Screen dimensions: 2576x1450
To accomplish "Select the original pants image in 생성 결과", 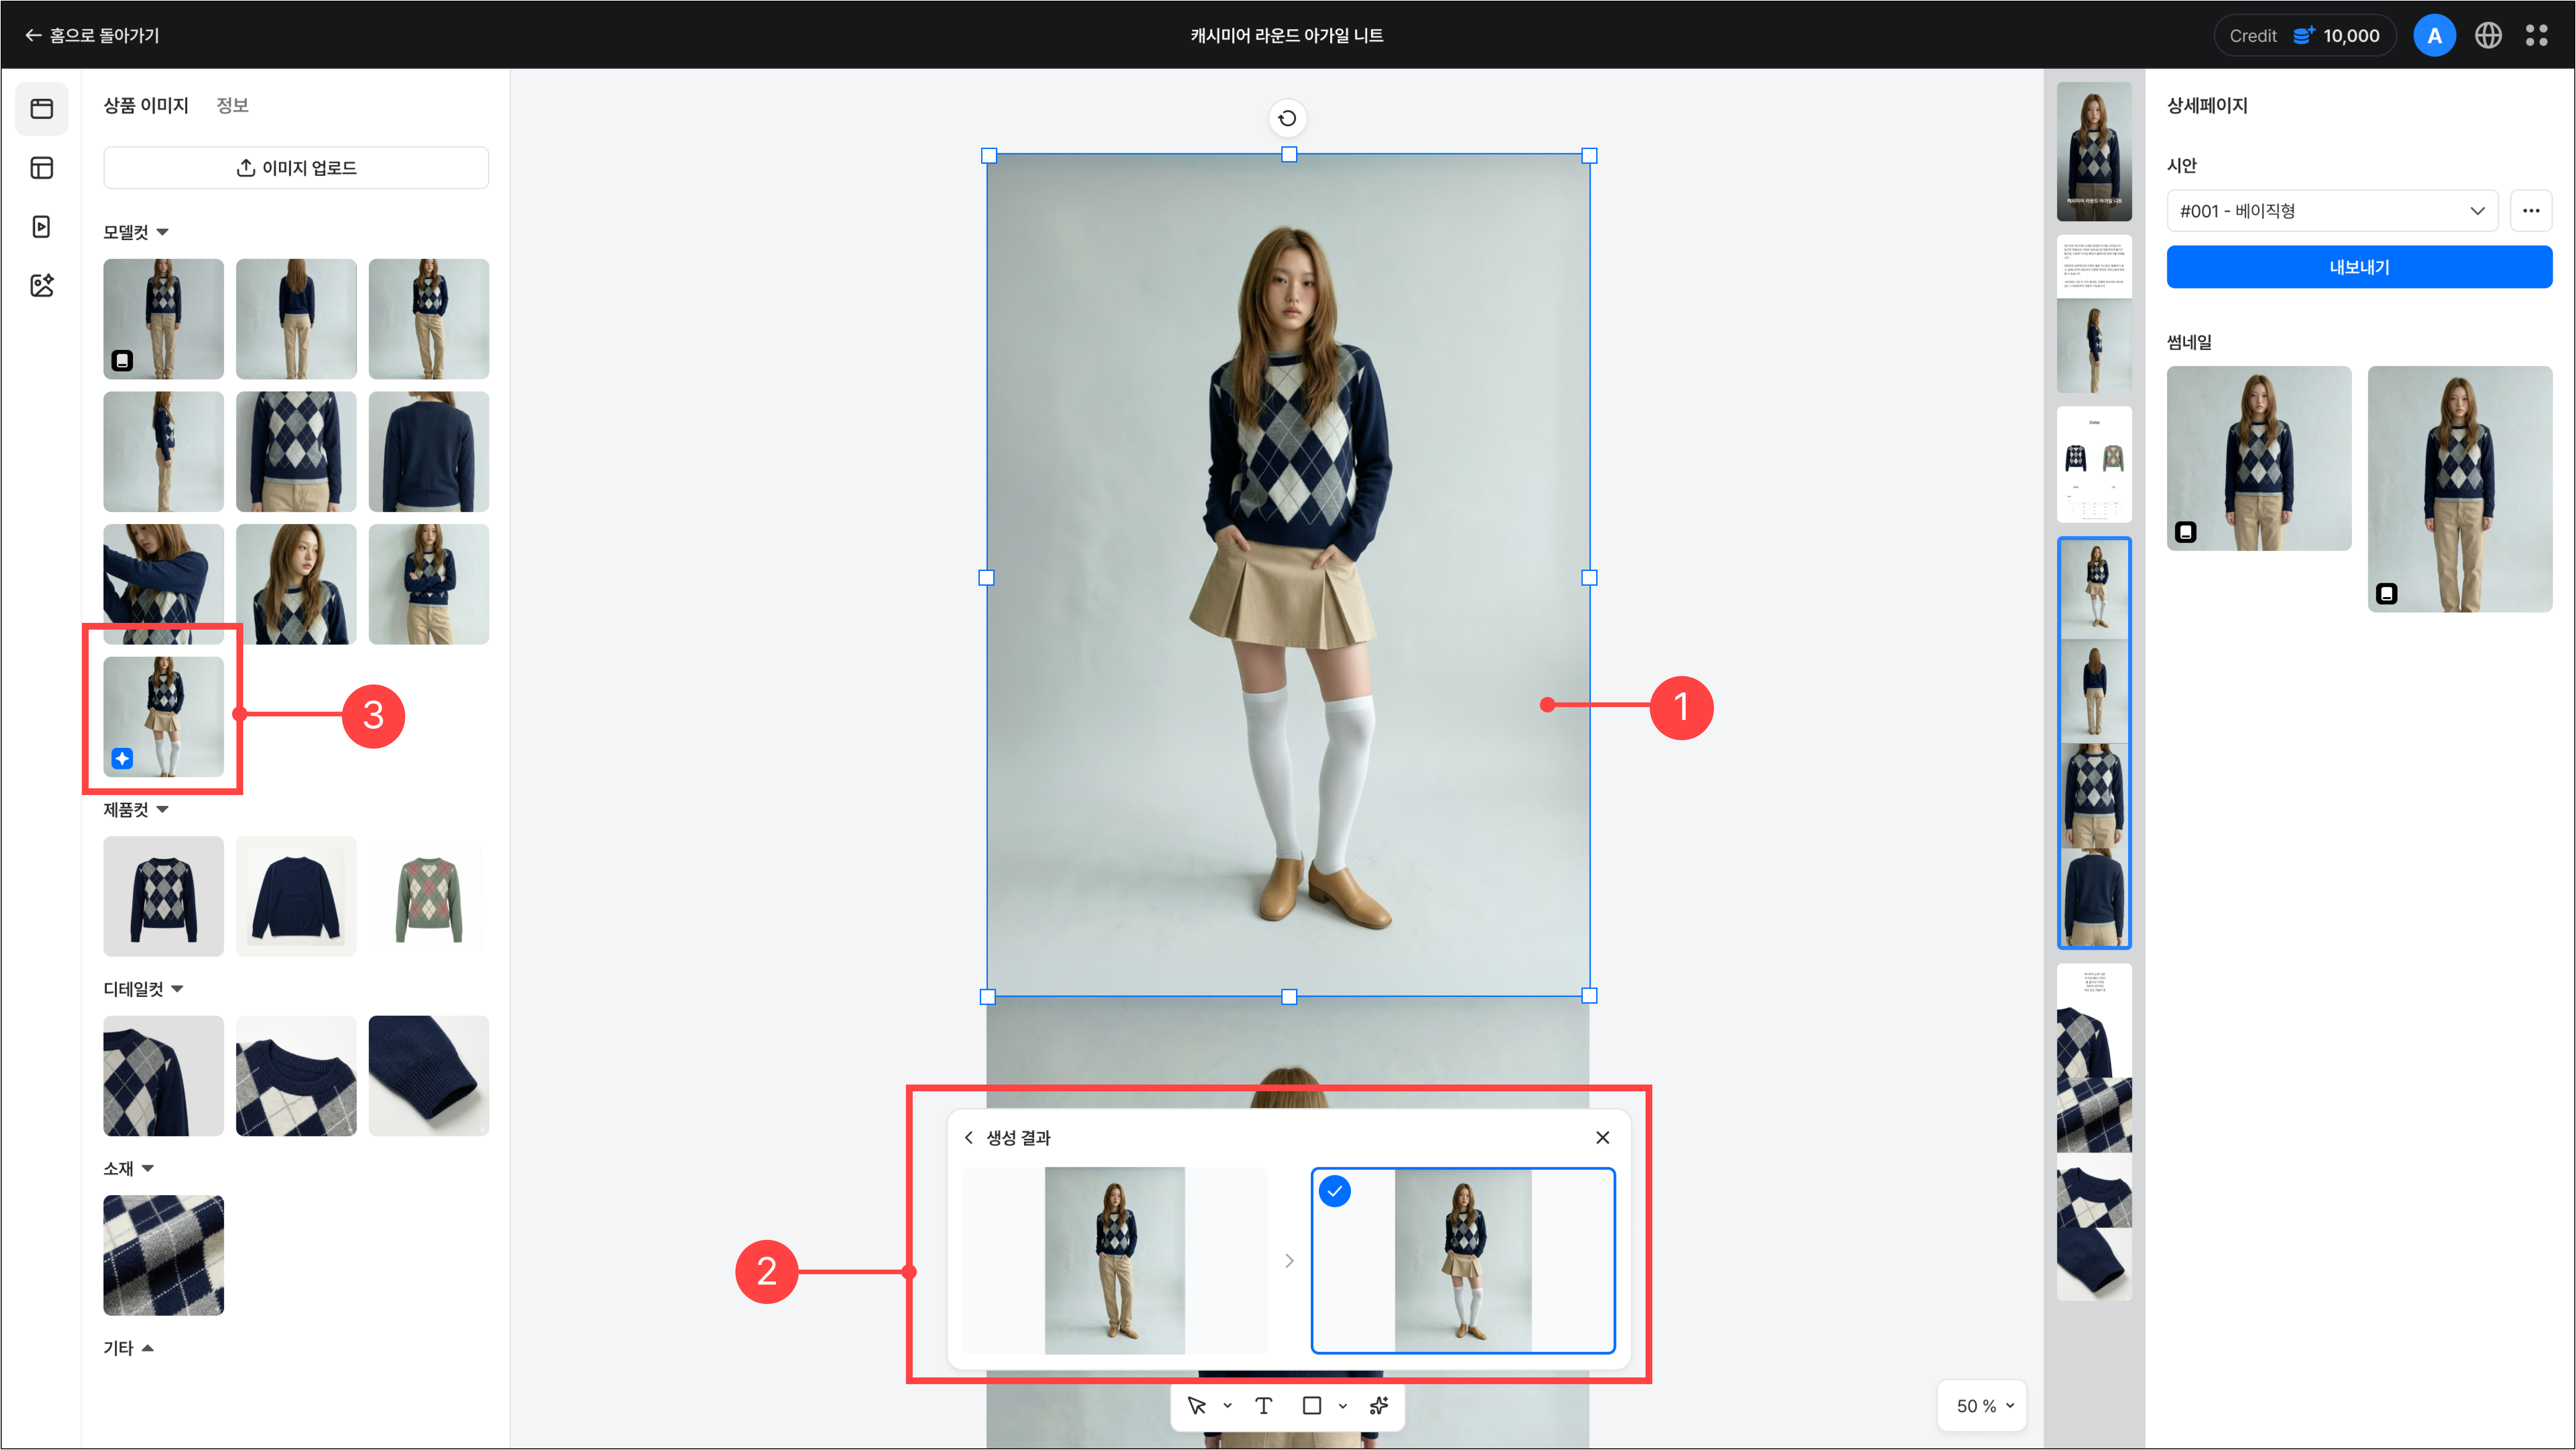I will (x=1114, y=1260).
